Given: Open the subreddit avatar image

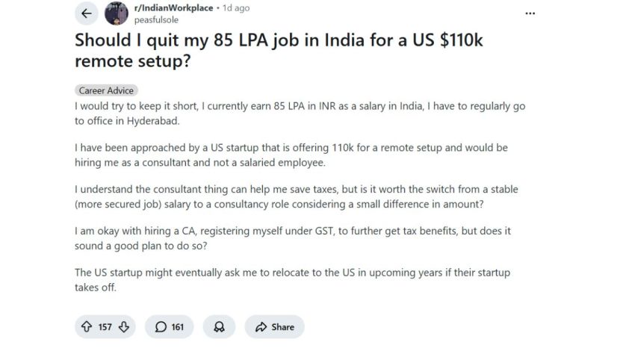Looking at the screenshot, I should pyautogui.click(x=116, y=13).
